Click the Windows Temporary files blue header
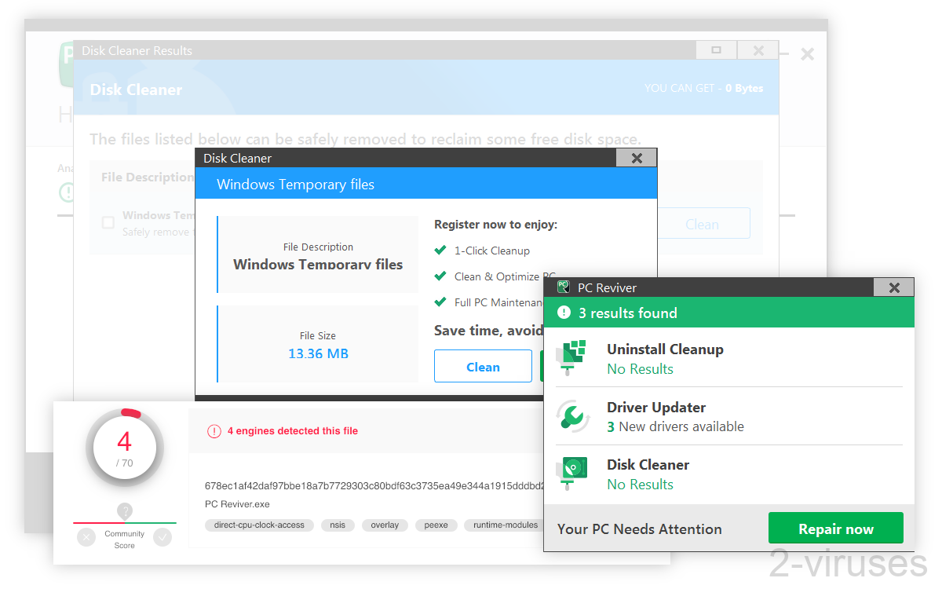Viewport: 942px width, 589px height. click(425, 185)
